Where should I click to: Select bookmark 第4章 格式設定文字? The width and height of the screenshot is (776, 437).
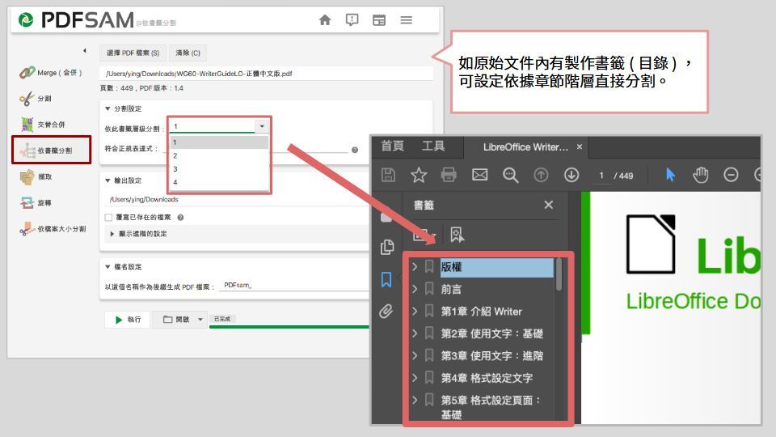(x=487, y=378)
